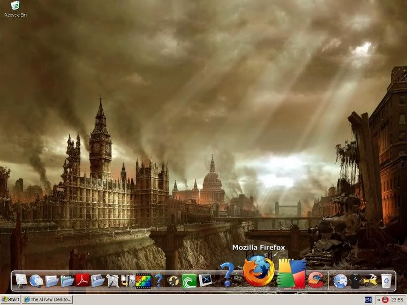Open the dock's recycle bin icon
This screenshot has height=305, width=407.
(387, 281)
